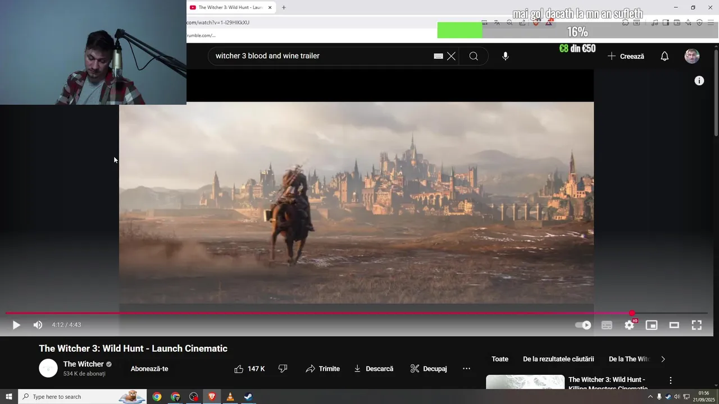Open Killing Monsters Cinematic video title
The width and height of the screenshot is (719, 404).
pos(608,384)
